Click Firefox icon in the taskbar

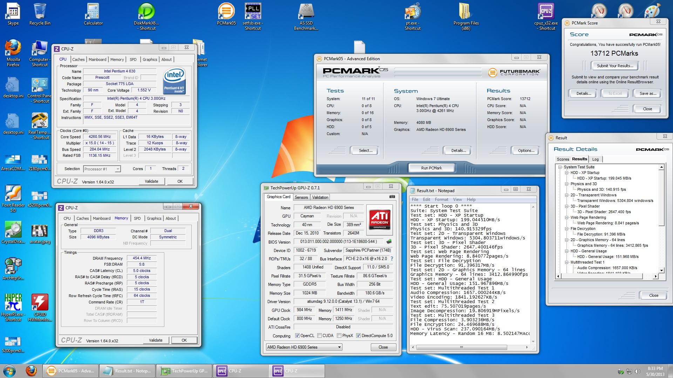click(31, 371)
